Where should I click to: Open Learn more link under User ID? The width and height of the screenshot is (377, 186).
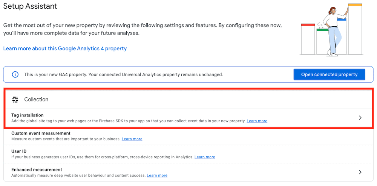(x=205, y=157)
